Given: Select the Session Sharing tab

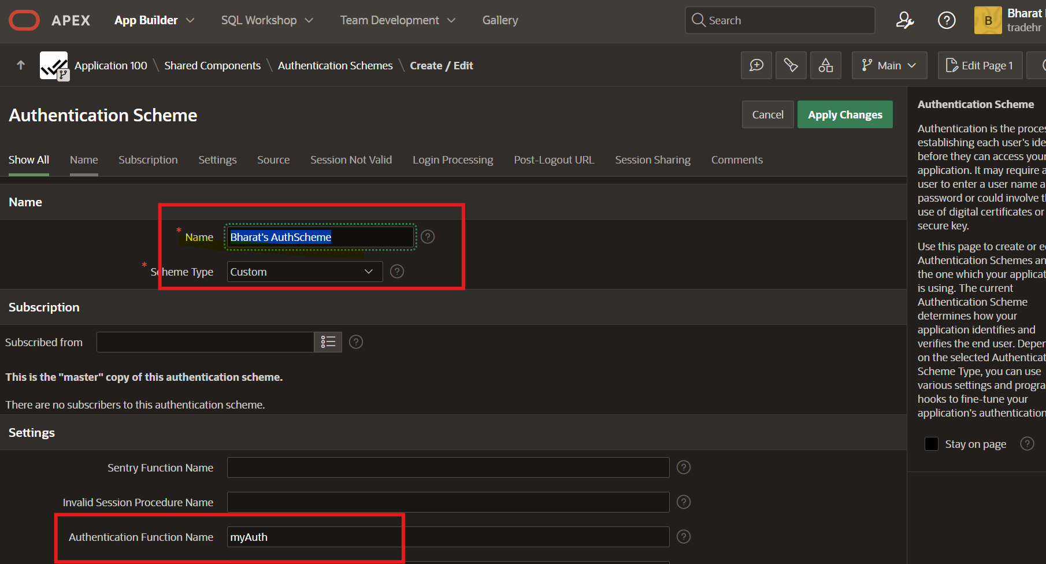Looking at the screenshot, I should coord(652,160).
